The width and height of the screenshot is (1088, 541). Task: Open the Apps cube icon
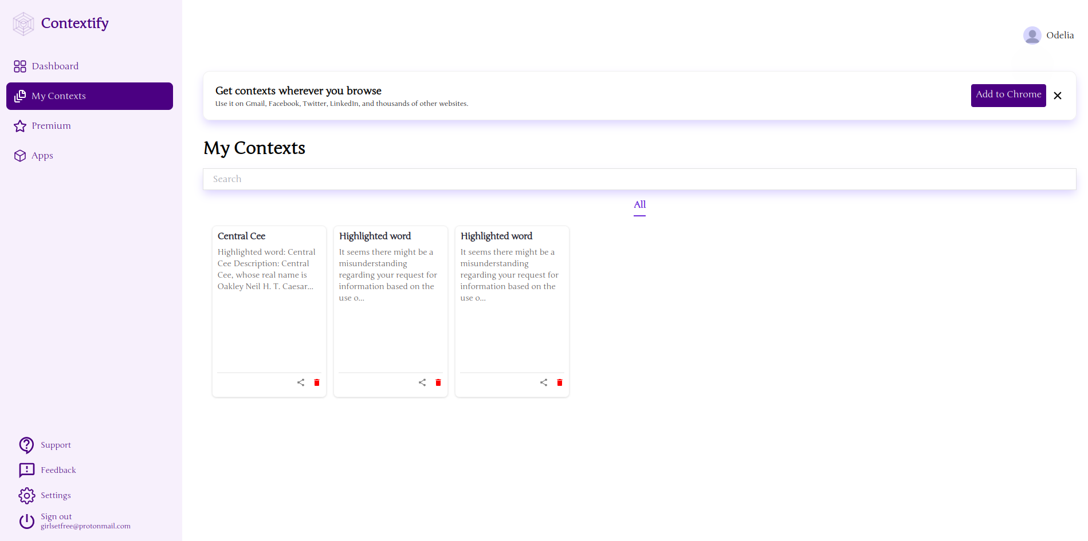20,156
